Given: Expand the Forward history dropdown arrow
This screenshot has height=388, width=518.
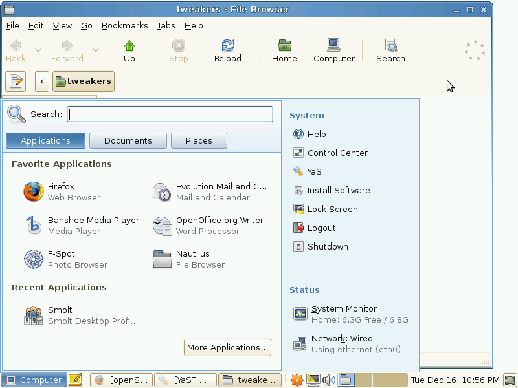Looking at the screenshot, I should click(95, 50).
